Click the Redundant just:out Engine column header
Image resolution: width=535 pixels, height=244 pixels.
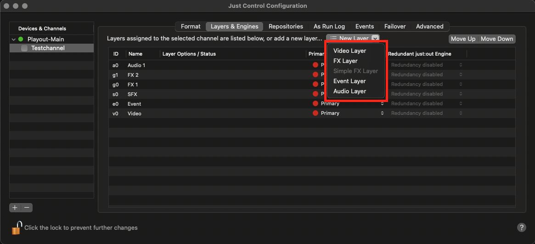coord(426,54)
